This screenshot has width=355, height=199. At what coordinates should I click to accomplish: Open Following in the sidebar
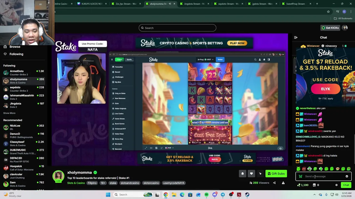[x=16, y=54]
